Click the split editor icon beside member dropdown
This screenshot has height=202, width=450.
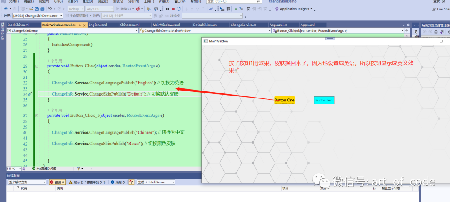tap(407, 30)
